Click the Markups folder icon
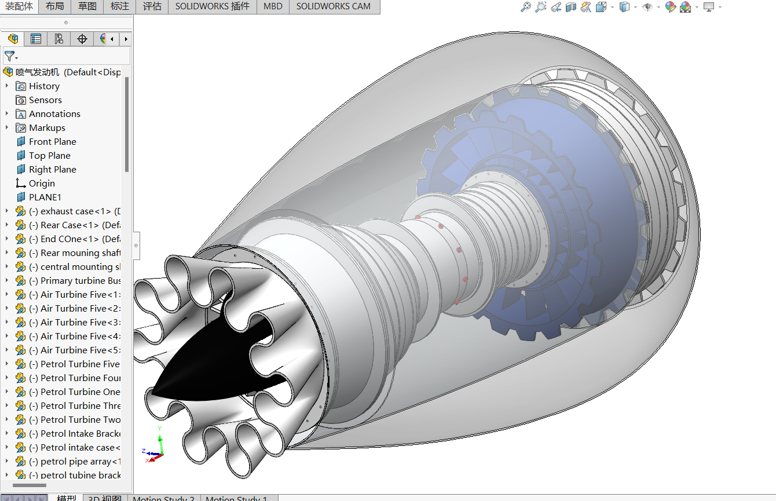 coord(21,128)
